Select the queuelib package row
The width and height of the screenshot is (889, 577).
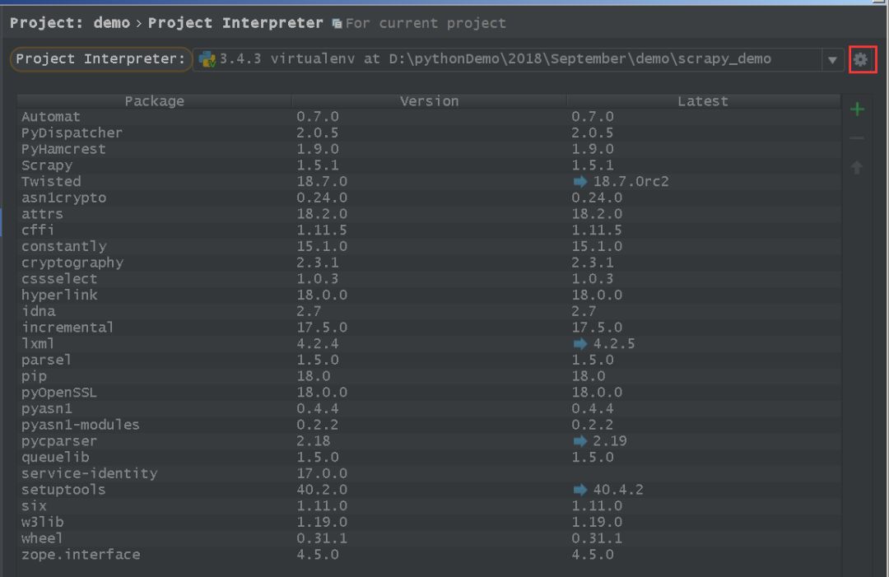[x=429, y=458]
